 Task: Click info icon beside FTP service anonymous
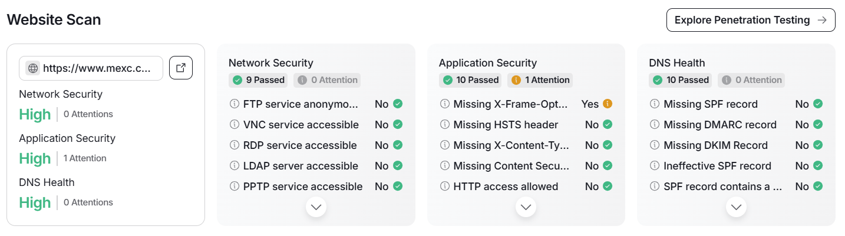point(234,104)
